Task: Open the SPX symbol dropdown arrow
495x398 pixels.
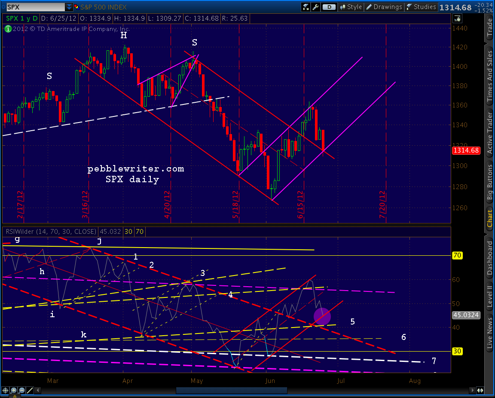Action: coord(69,6)
